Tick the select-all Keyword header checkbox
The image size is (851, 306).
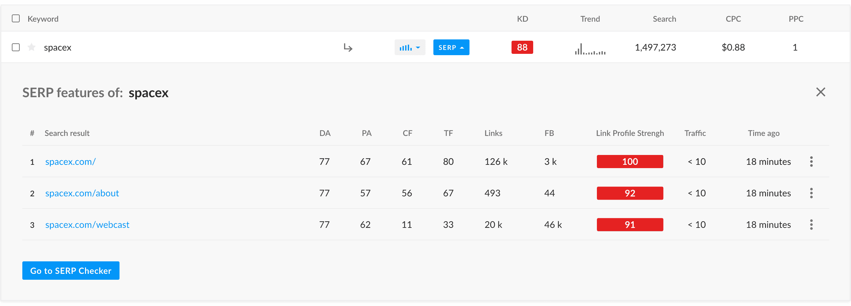pyautogui.click(x=16, y=18)
